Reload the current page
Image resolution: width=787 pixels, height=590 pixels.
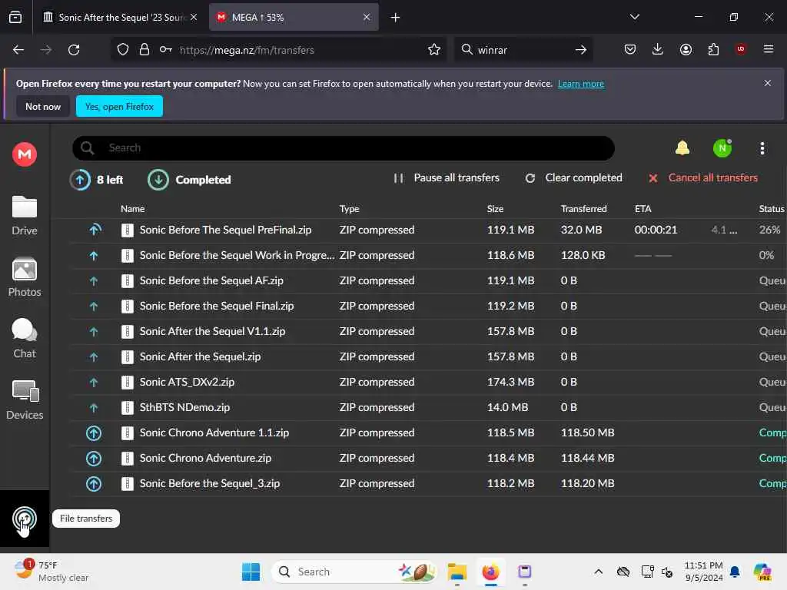click(x=74, y=50)
